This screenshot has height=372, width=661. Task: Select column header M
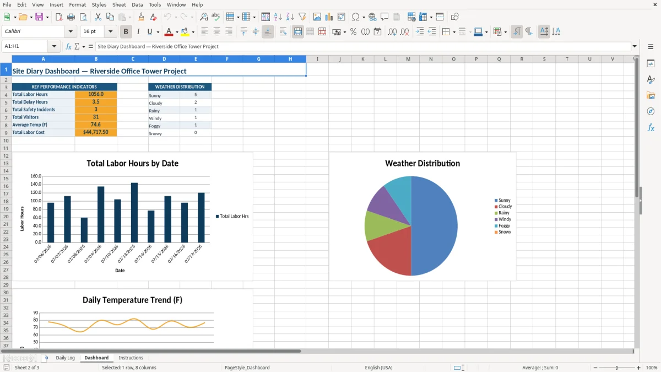pos(408,59)
